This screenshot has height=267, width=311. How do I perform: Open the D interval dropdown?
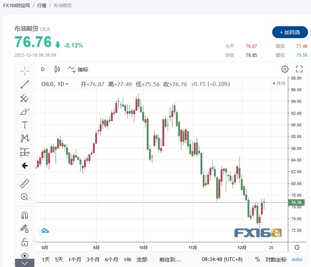click(43, 69)
